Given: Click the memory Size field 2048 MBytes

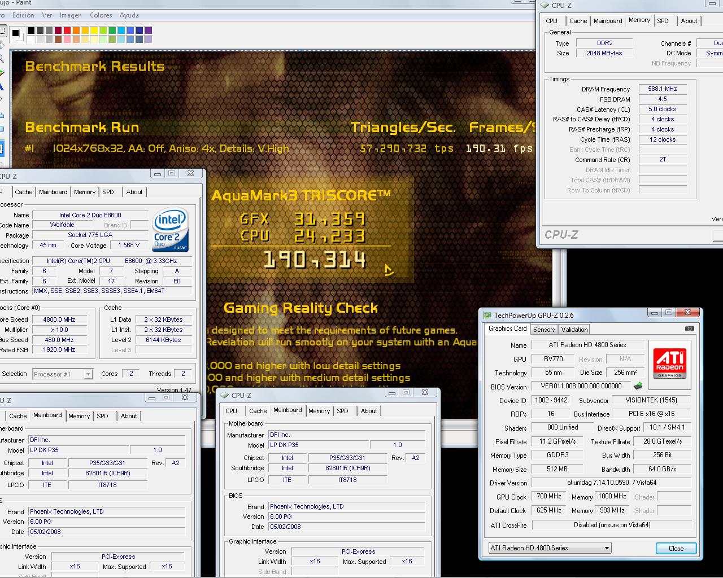Looking at the screenshot, I should (x=604, y=53).
